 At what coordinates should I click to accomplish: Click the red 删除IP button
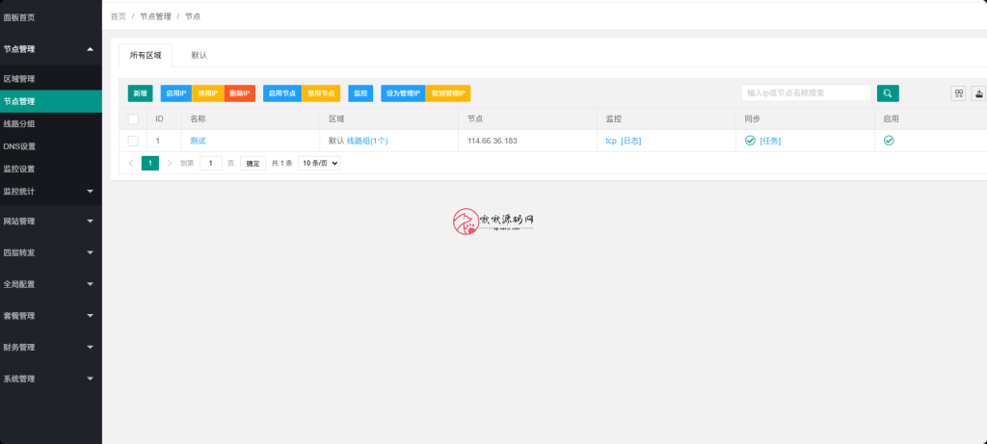click(x=240, y=93)
